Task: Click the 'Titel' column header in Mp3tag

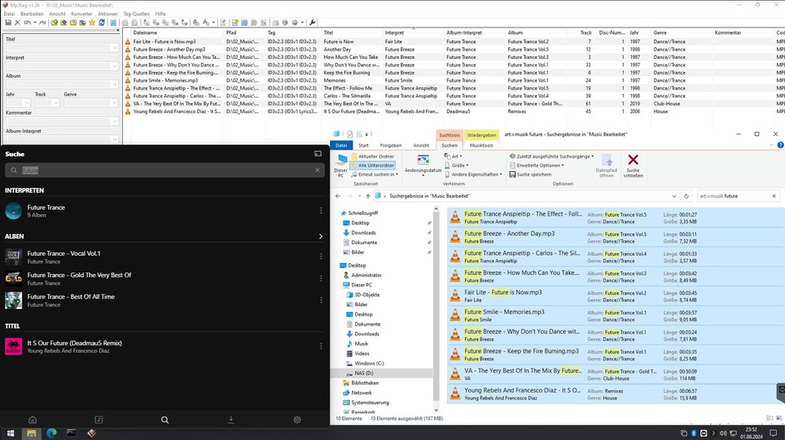Action: [x=328, y=32]
